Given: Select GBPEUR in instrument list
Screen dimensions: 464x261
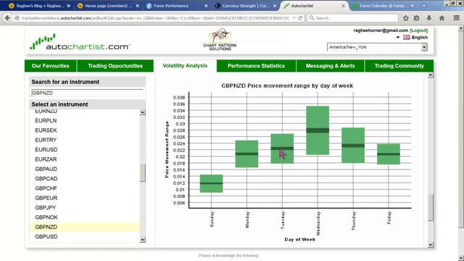Looking at the screenshot, I should click(84, 198).
